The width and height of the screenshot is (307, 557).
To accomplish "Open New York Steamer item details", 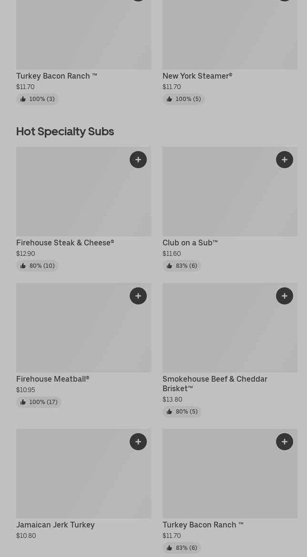I will pos(197,76).
